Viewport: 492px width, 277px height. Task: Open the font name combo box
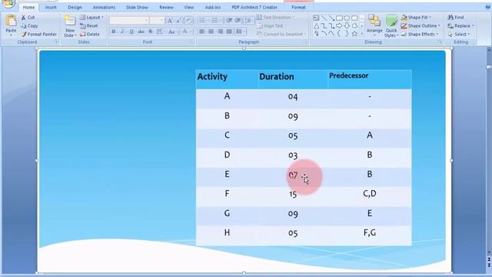click(x=129, y=21)
